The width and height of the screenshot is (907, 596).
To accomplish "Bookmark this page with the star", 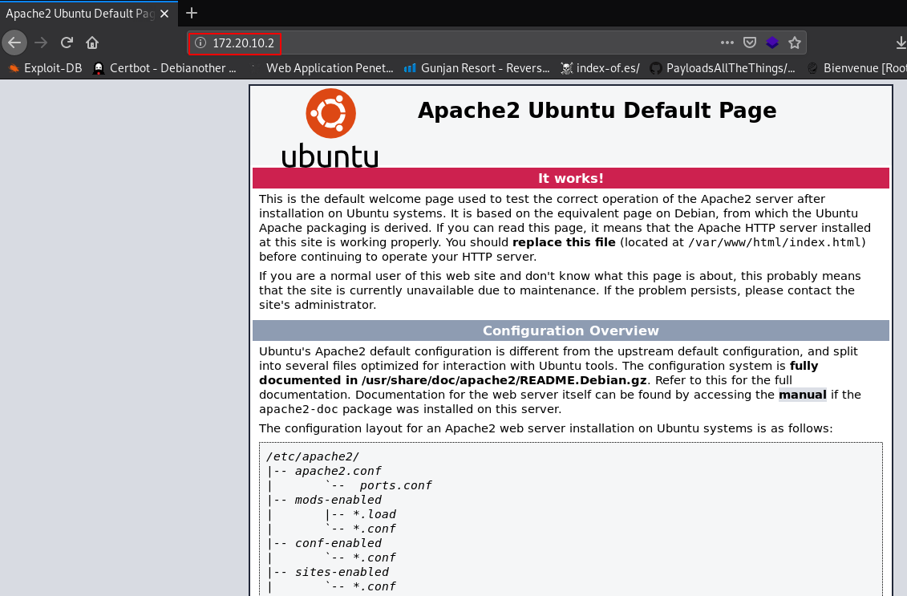I will (x=795, y=43).
